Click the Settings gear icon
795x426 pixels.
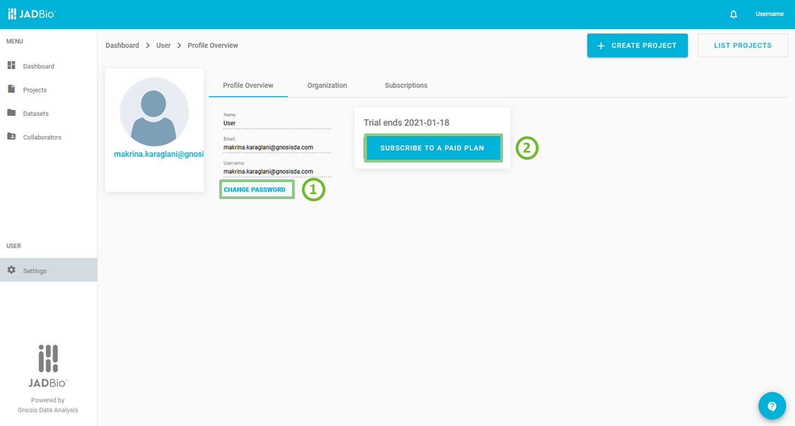11,270
